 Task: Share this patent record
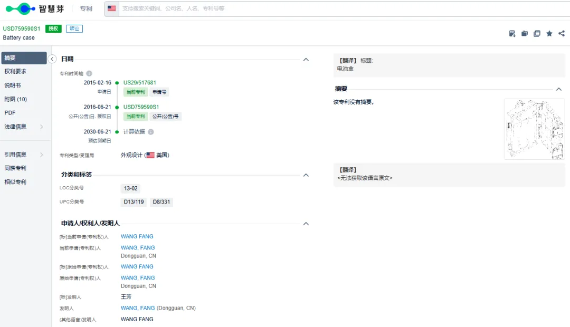(562, 33)
